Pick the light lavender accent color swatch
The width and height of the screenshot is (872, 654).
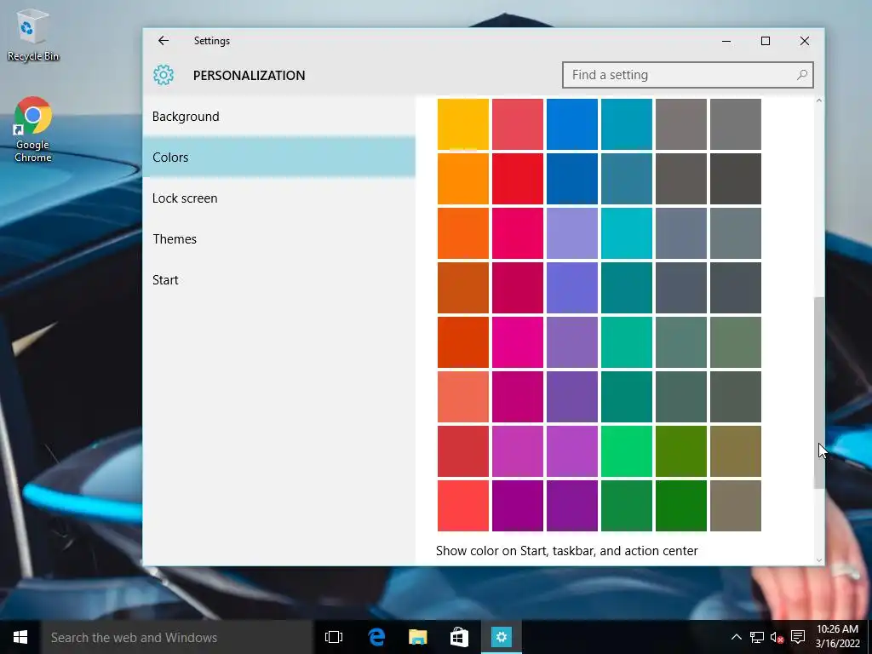pyautogui.click(x=572, y=233)
